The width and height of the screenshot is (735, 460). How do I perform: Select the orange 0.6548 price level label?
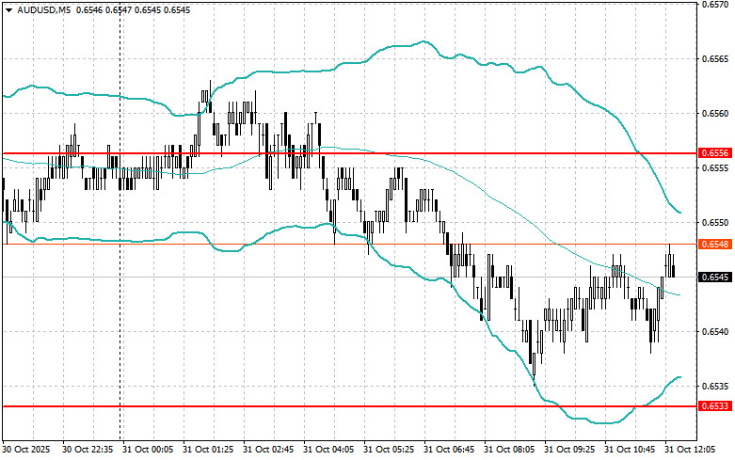click(715, 244)
